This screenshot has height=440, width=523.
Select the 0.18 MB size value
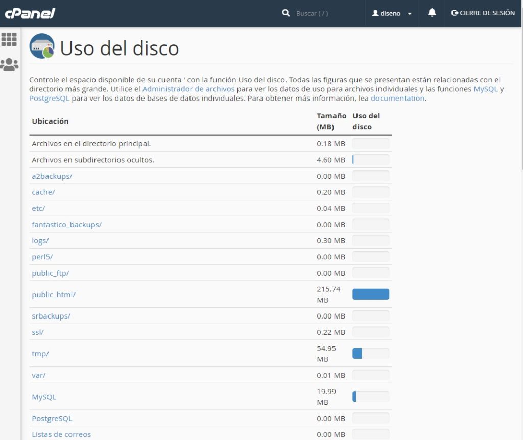(331, 144)
